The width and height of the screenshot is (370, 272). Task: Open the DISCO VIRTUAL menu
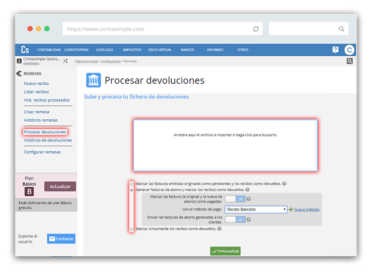click(160, 50)
